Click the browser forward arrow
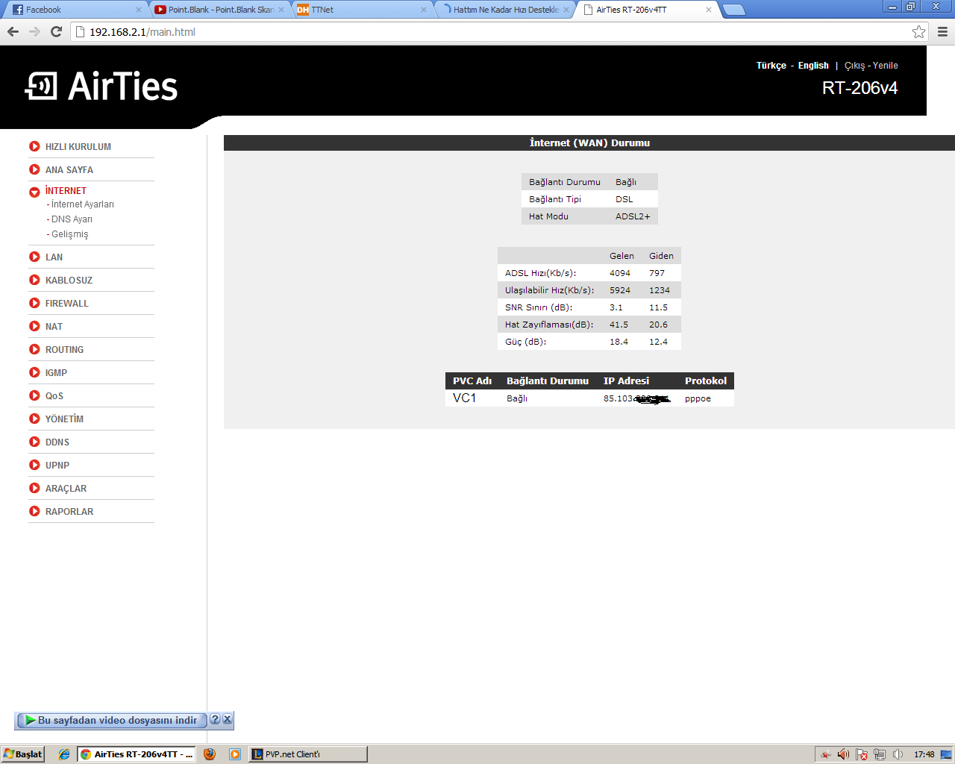 tap(34, 31)
